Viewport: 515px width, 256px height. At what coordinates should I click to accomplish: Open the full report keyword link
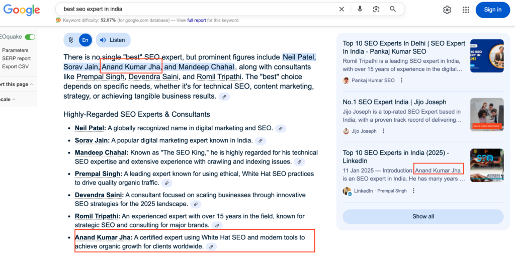point(196,21)
